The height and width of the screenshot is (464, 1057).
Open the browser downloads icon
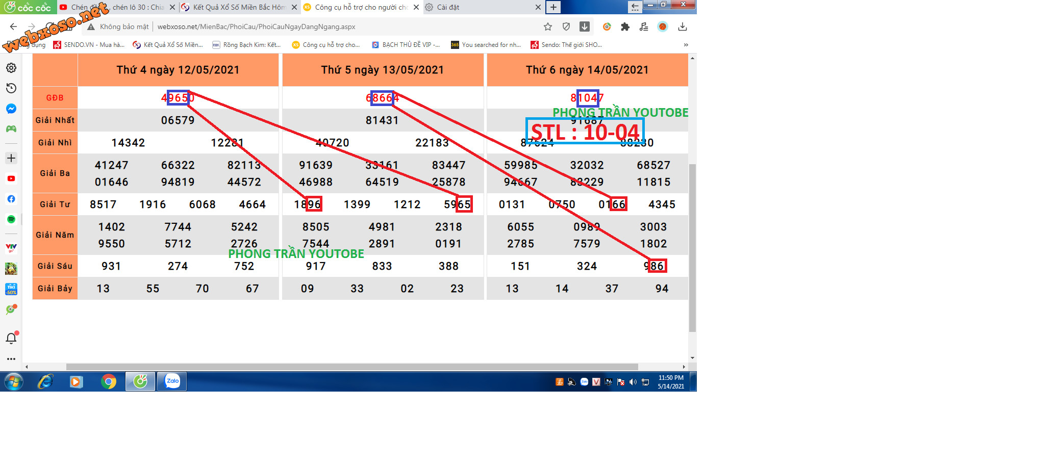pyautogui.click(x=683, y=27)
